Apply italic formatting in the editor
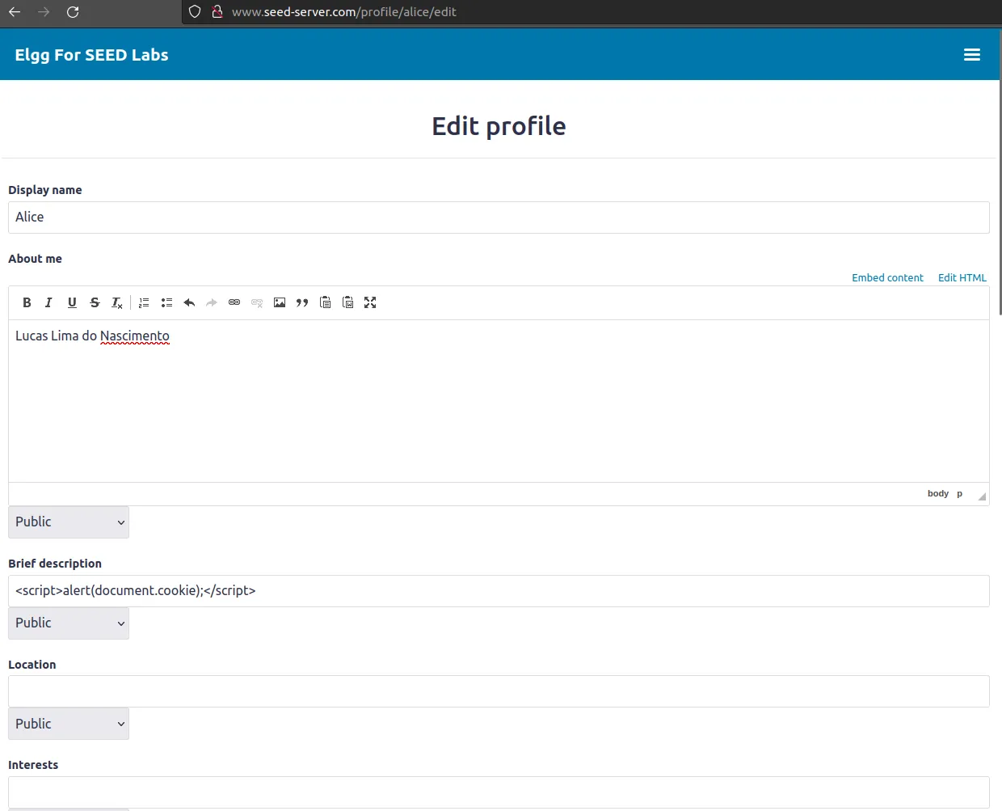The height and width of the screenshot is (811, 1002). pos(48,302)
